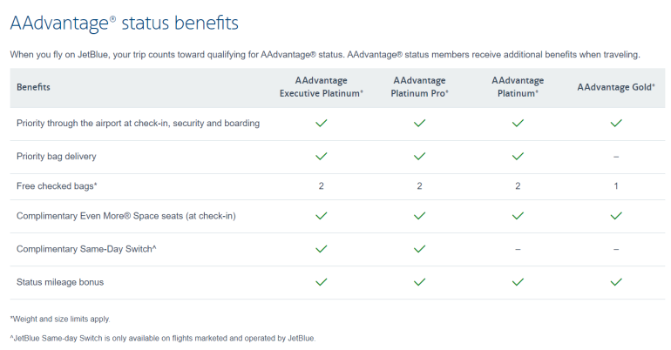Select AAdvantage Executive Platinum column header
Screen dimensions: 671x350
321,86
